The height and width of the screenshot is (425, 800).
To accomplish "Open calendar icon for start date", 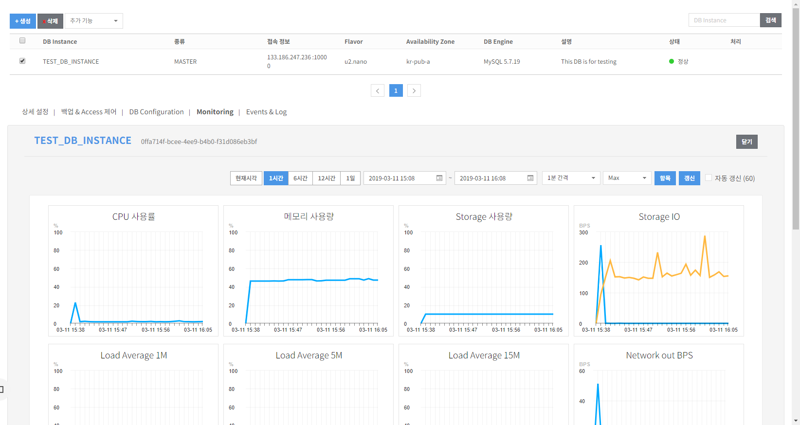I will pos(439,178).
